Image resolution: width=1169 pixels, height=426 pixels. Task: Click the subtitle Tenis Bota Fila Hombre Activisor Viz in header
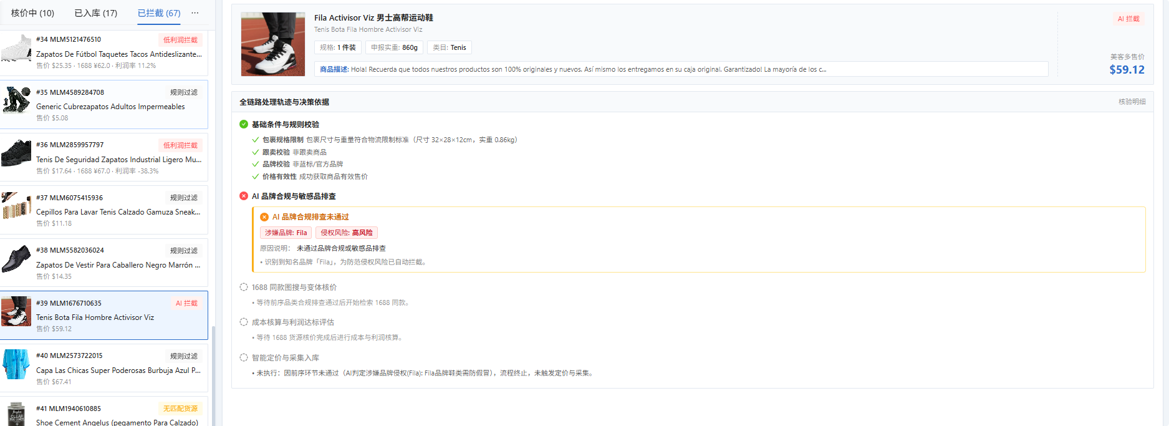click(x=368, y=29)
